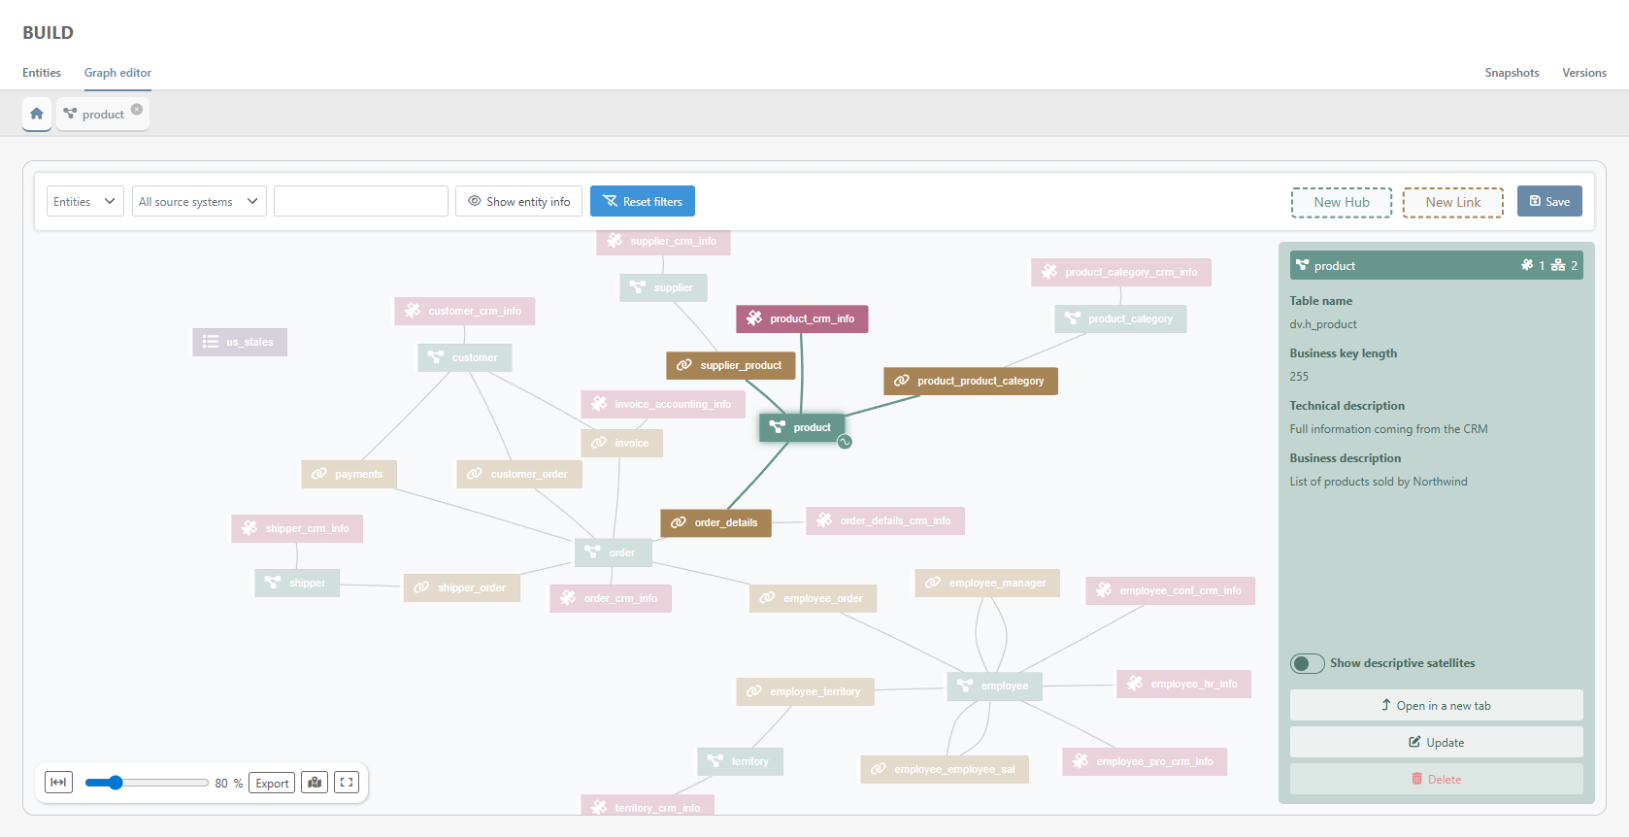Screen dimensions: 1629x837
Task: Select the supplier_crm_info satellite node
Action: click(x=663, y=242)
